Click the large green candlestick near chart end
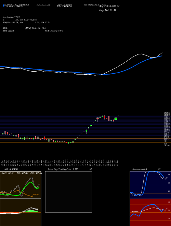Viewport: 171px width, 226px height. point(116,118)
